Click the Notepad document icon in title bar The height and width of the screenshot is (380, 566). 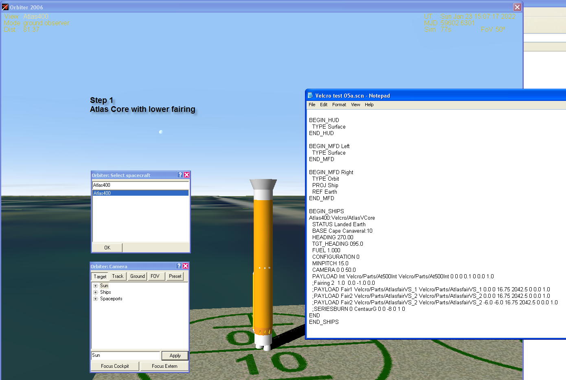[x=310, y=96]
